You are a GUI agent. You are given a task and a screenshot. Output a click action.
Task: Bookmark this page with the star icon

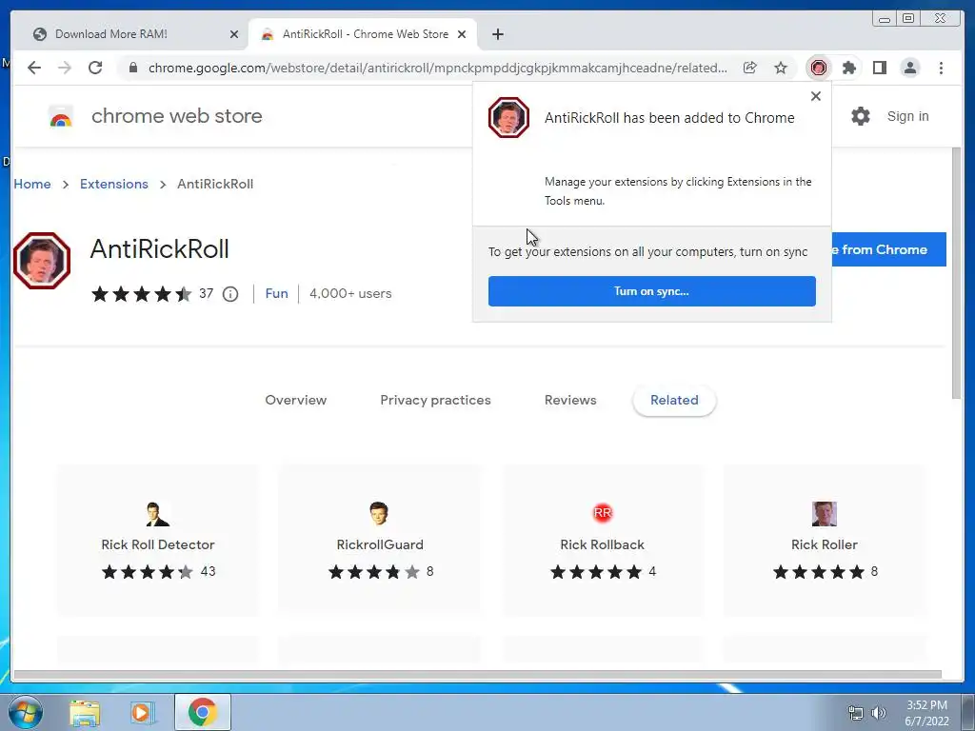(x=781, y=68)
